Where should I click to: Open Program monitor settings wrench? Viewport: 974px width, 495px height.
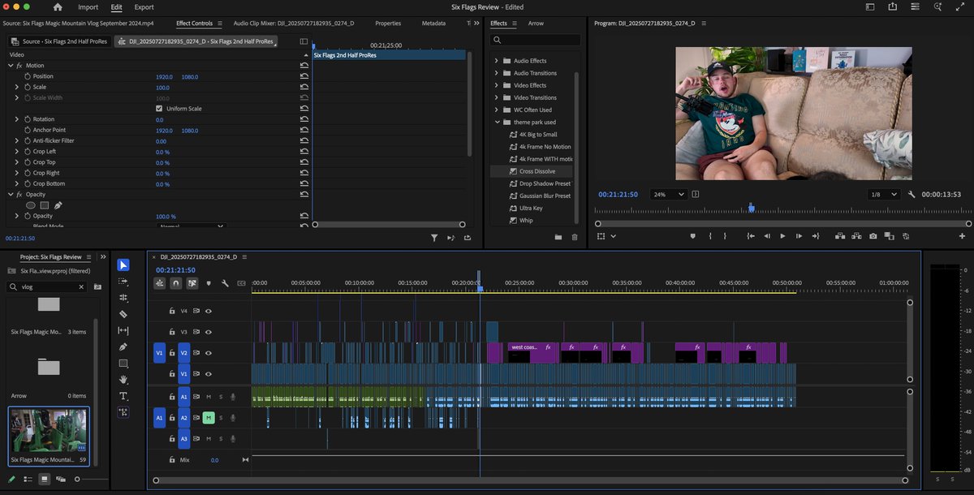[x=912, y=195]
